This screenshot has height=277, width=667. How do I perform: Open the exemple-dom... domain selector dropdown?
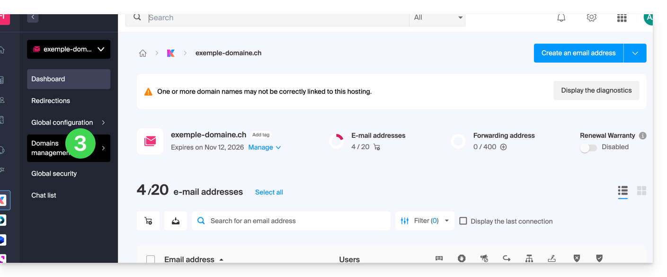[x=69, y=49]
